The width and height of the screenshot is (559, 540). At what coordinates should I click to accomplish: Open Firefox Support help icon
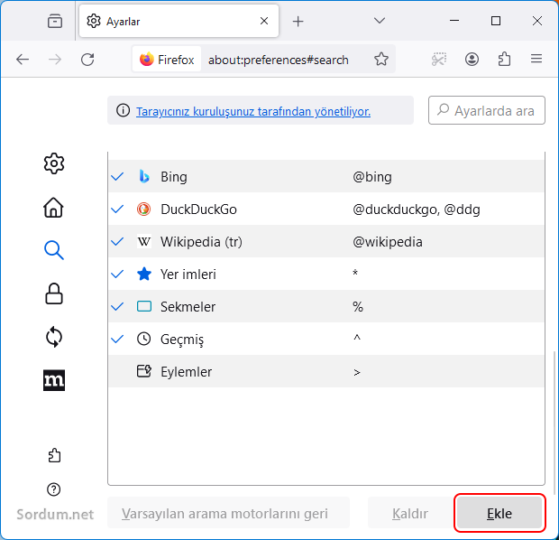(54, 489)
